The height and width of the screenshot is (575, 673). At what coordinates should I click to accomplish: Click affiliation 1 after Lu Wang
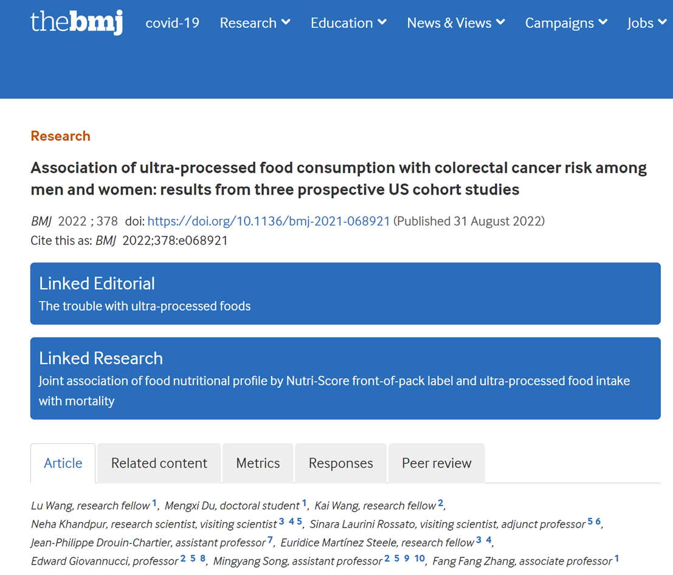click(x=154, y=503)
